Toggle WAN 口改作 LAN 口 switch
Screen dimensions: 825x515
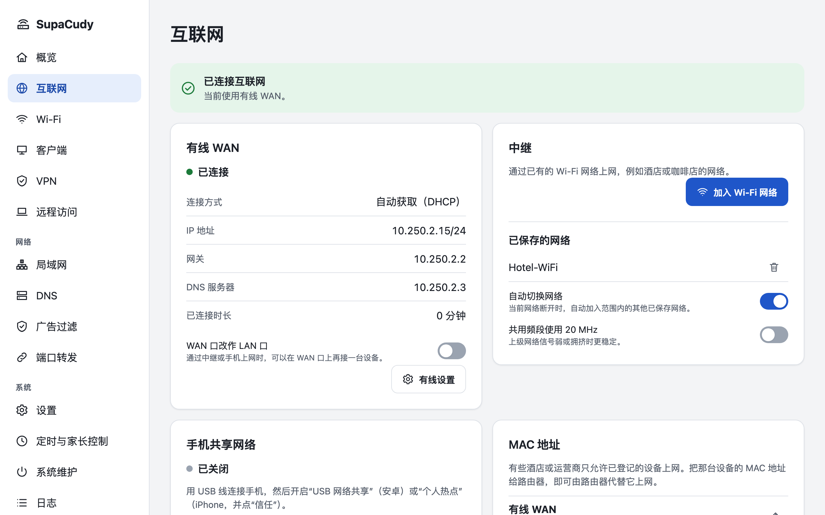pos(452,351)
